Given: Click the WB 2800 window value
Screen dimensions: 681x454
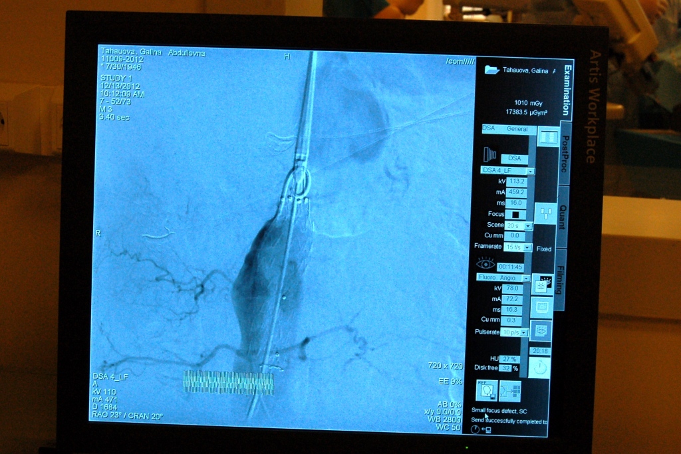Looking at the screenshot, I should [444, 419].
